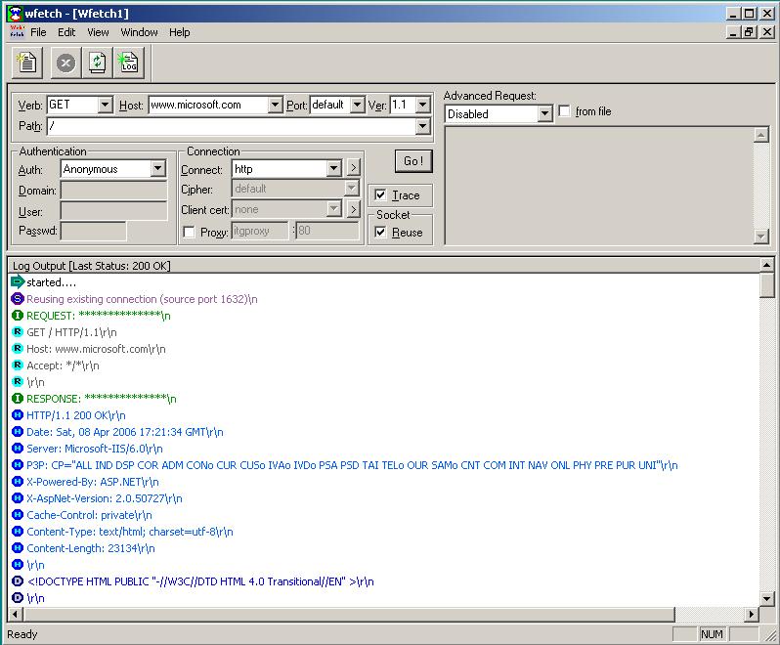
Task: Enable the Proxy checkbox
Action: [189, 232]
